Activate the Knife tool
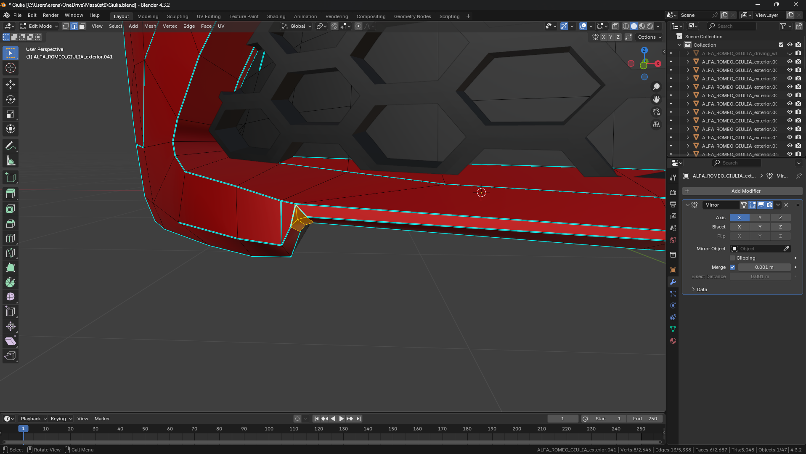The width and height of the screenshot is (806, 454). (x=11, y=253)
